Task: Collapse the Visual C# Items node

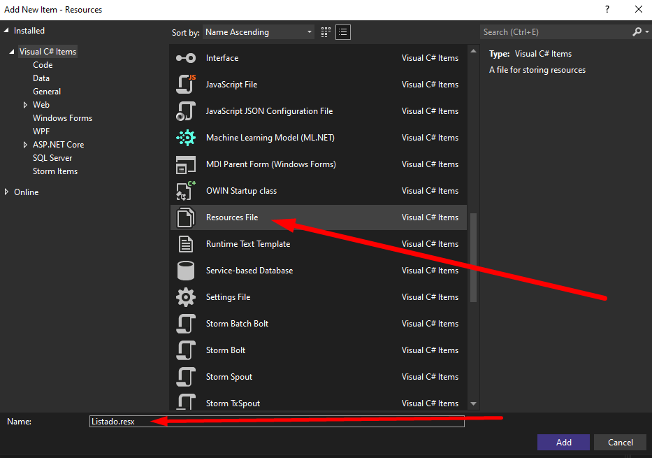Action: coord(12,52)
